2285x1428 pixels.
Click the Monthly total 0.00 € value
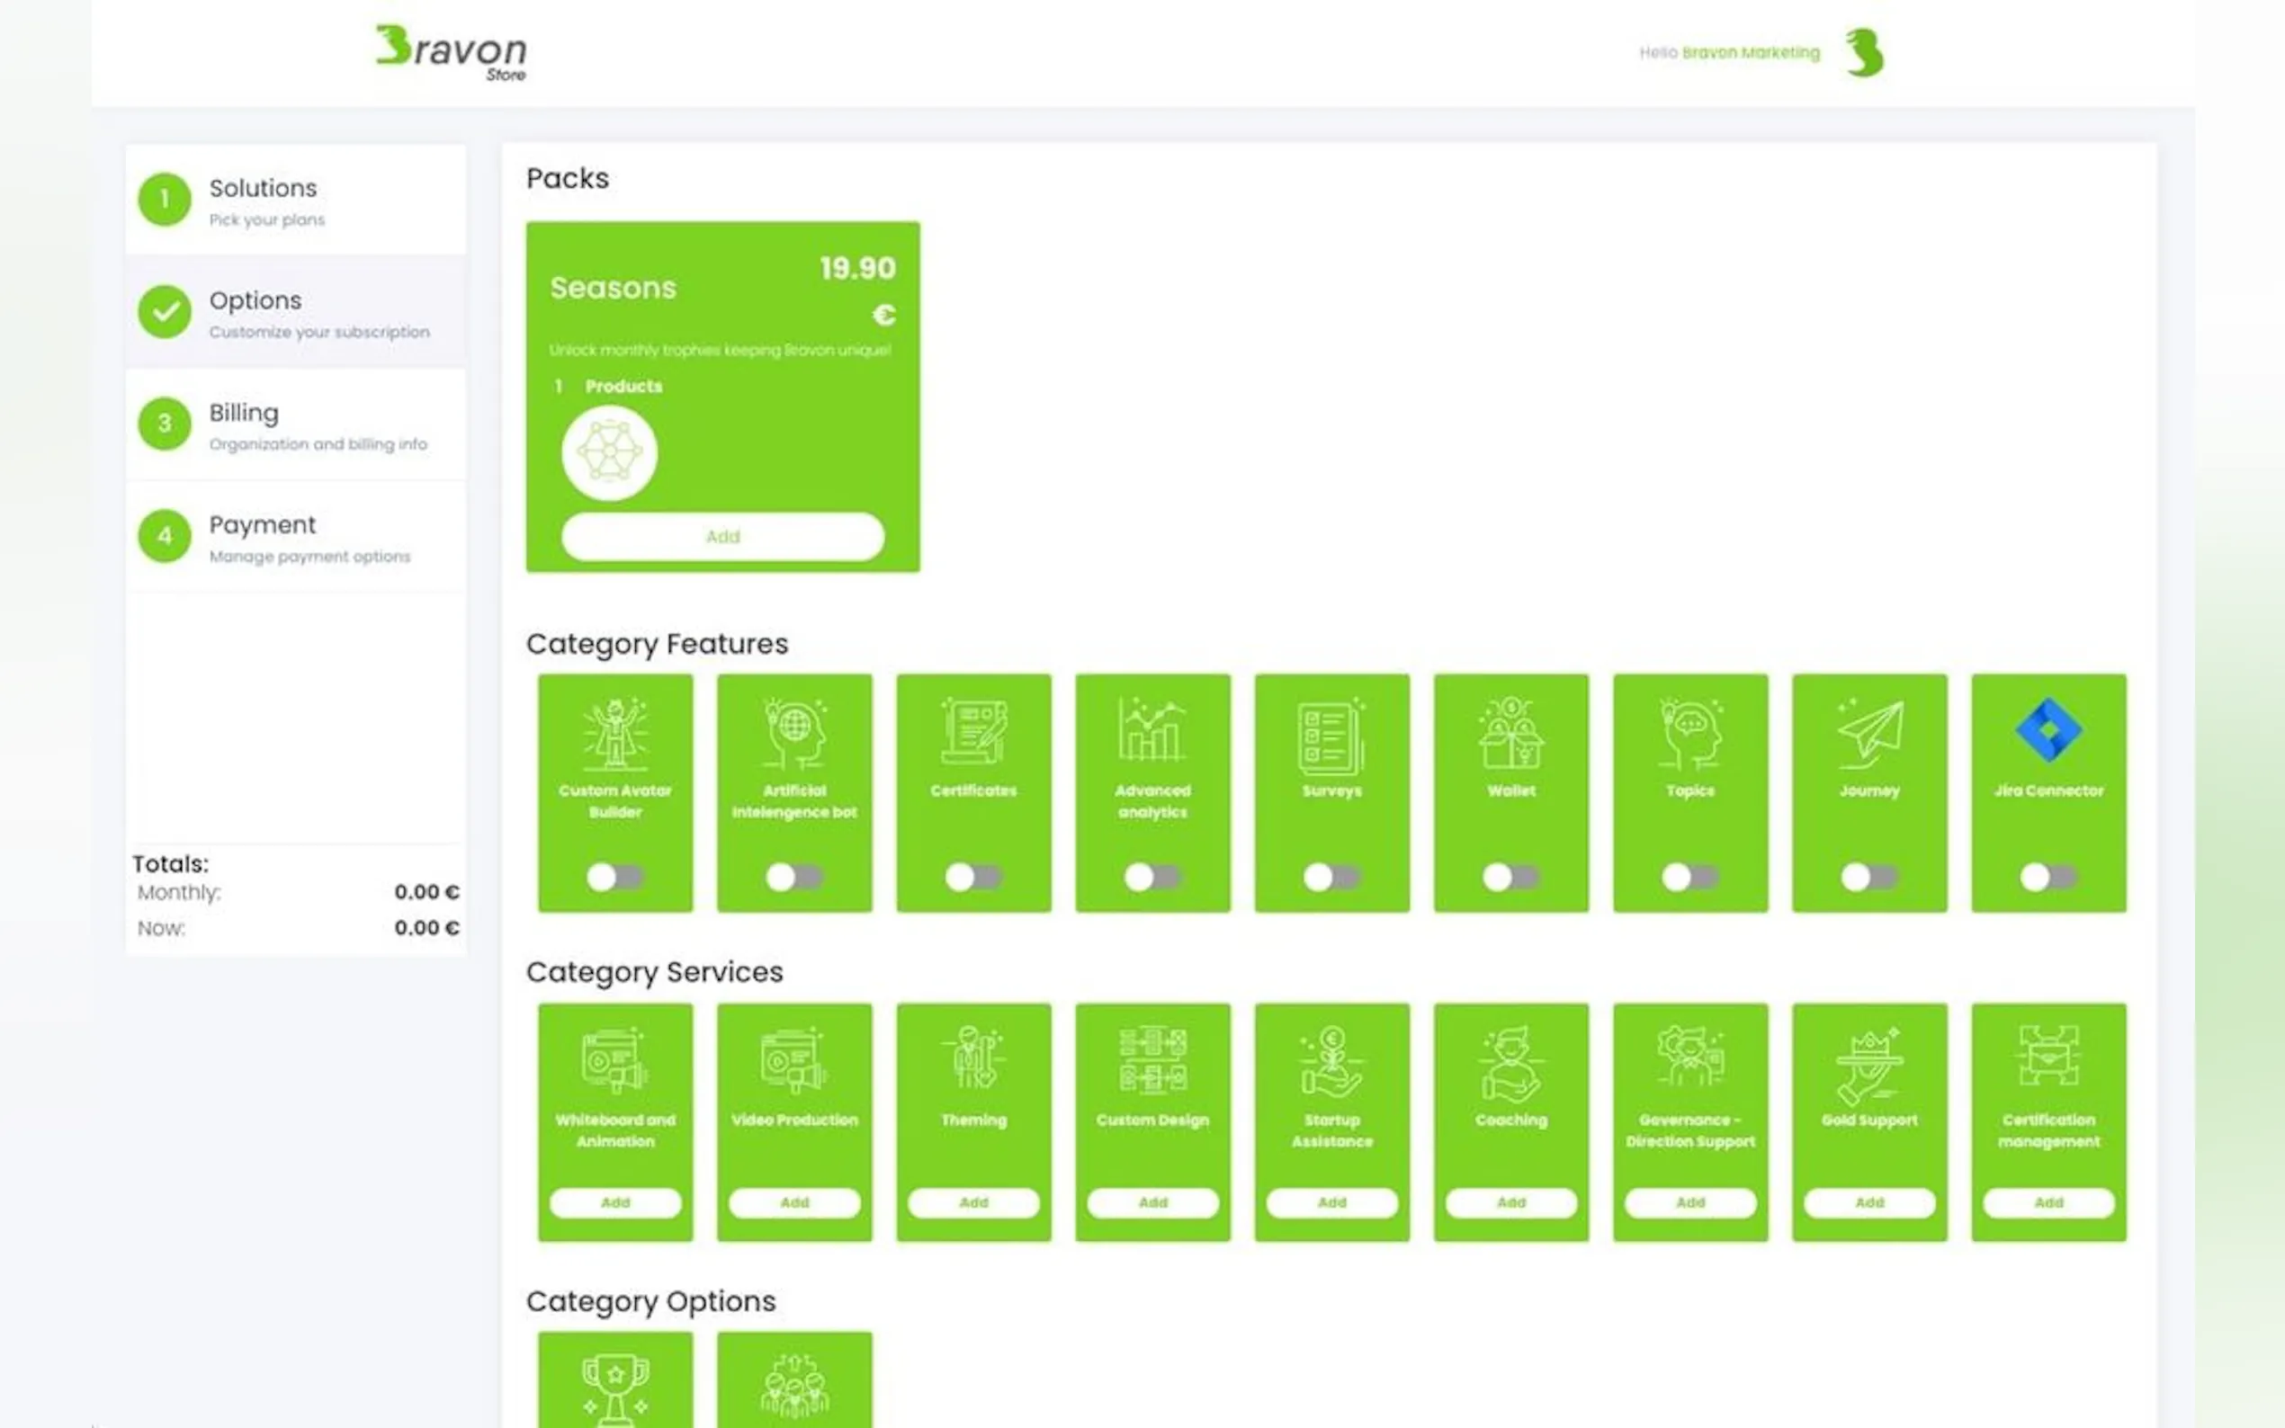[427, 891]
